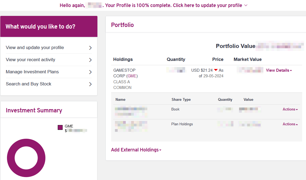Viewport: 306px width, 180px height.
Task: Click the CLASS A COMMON text
Action: coord(122,85)
